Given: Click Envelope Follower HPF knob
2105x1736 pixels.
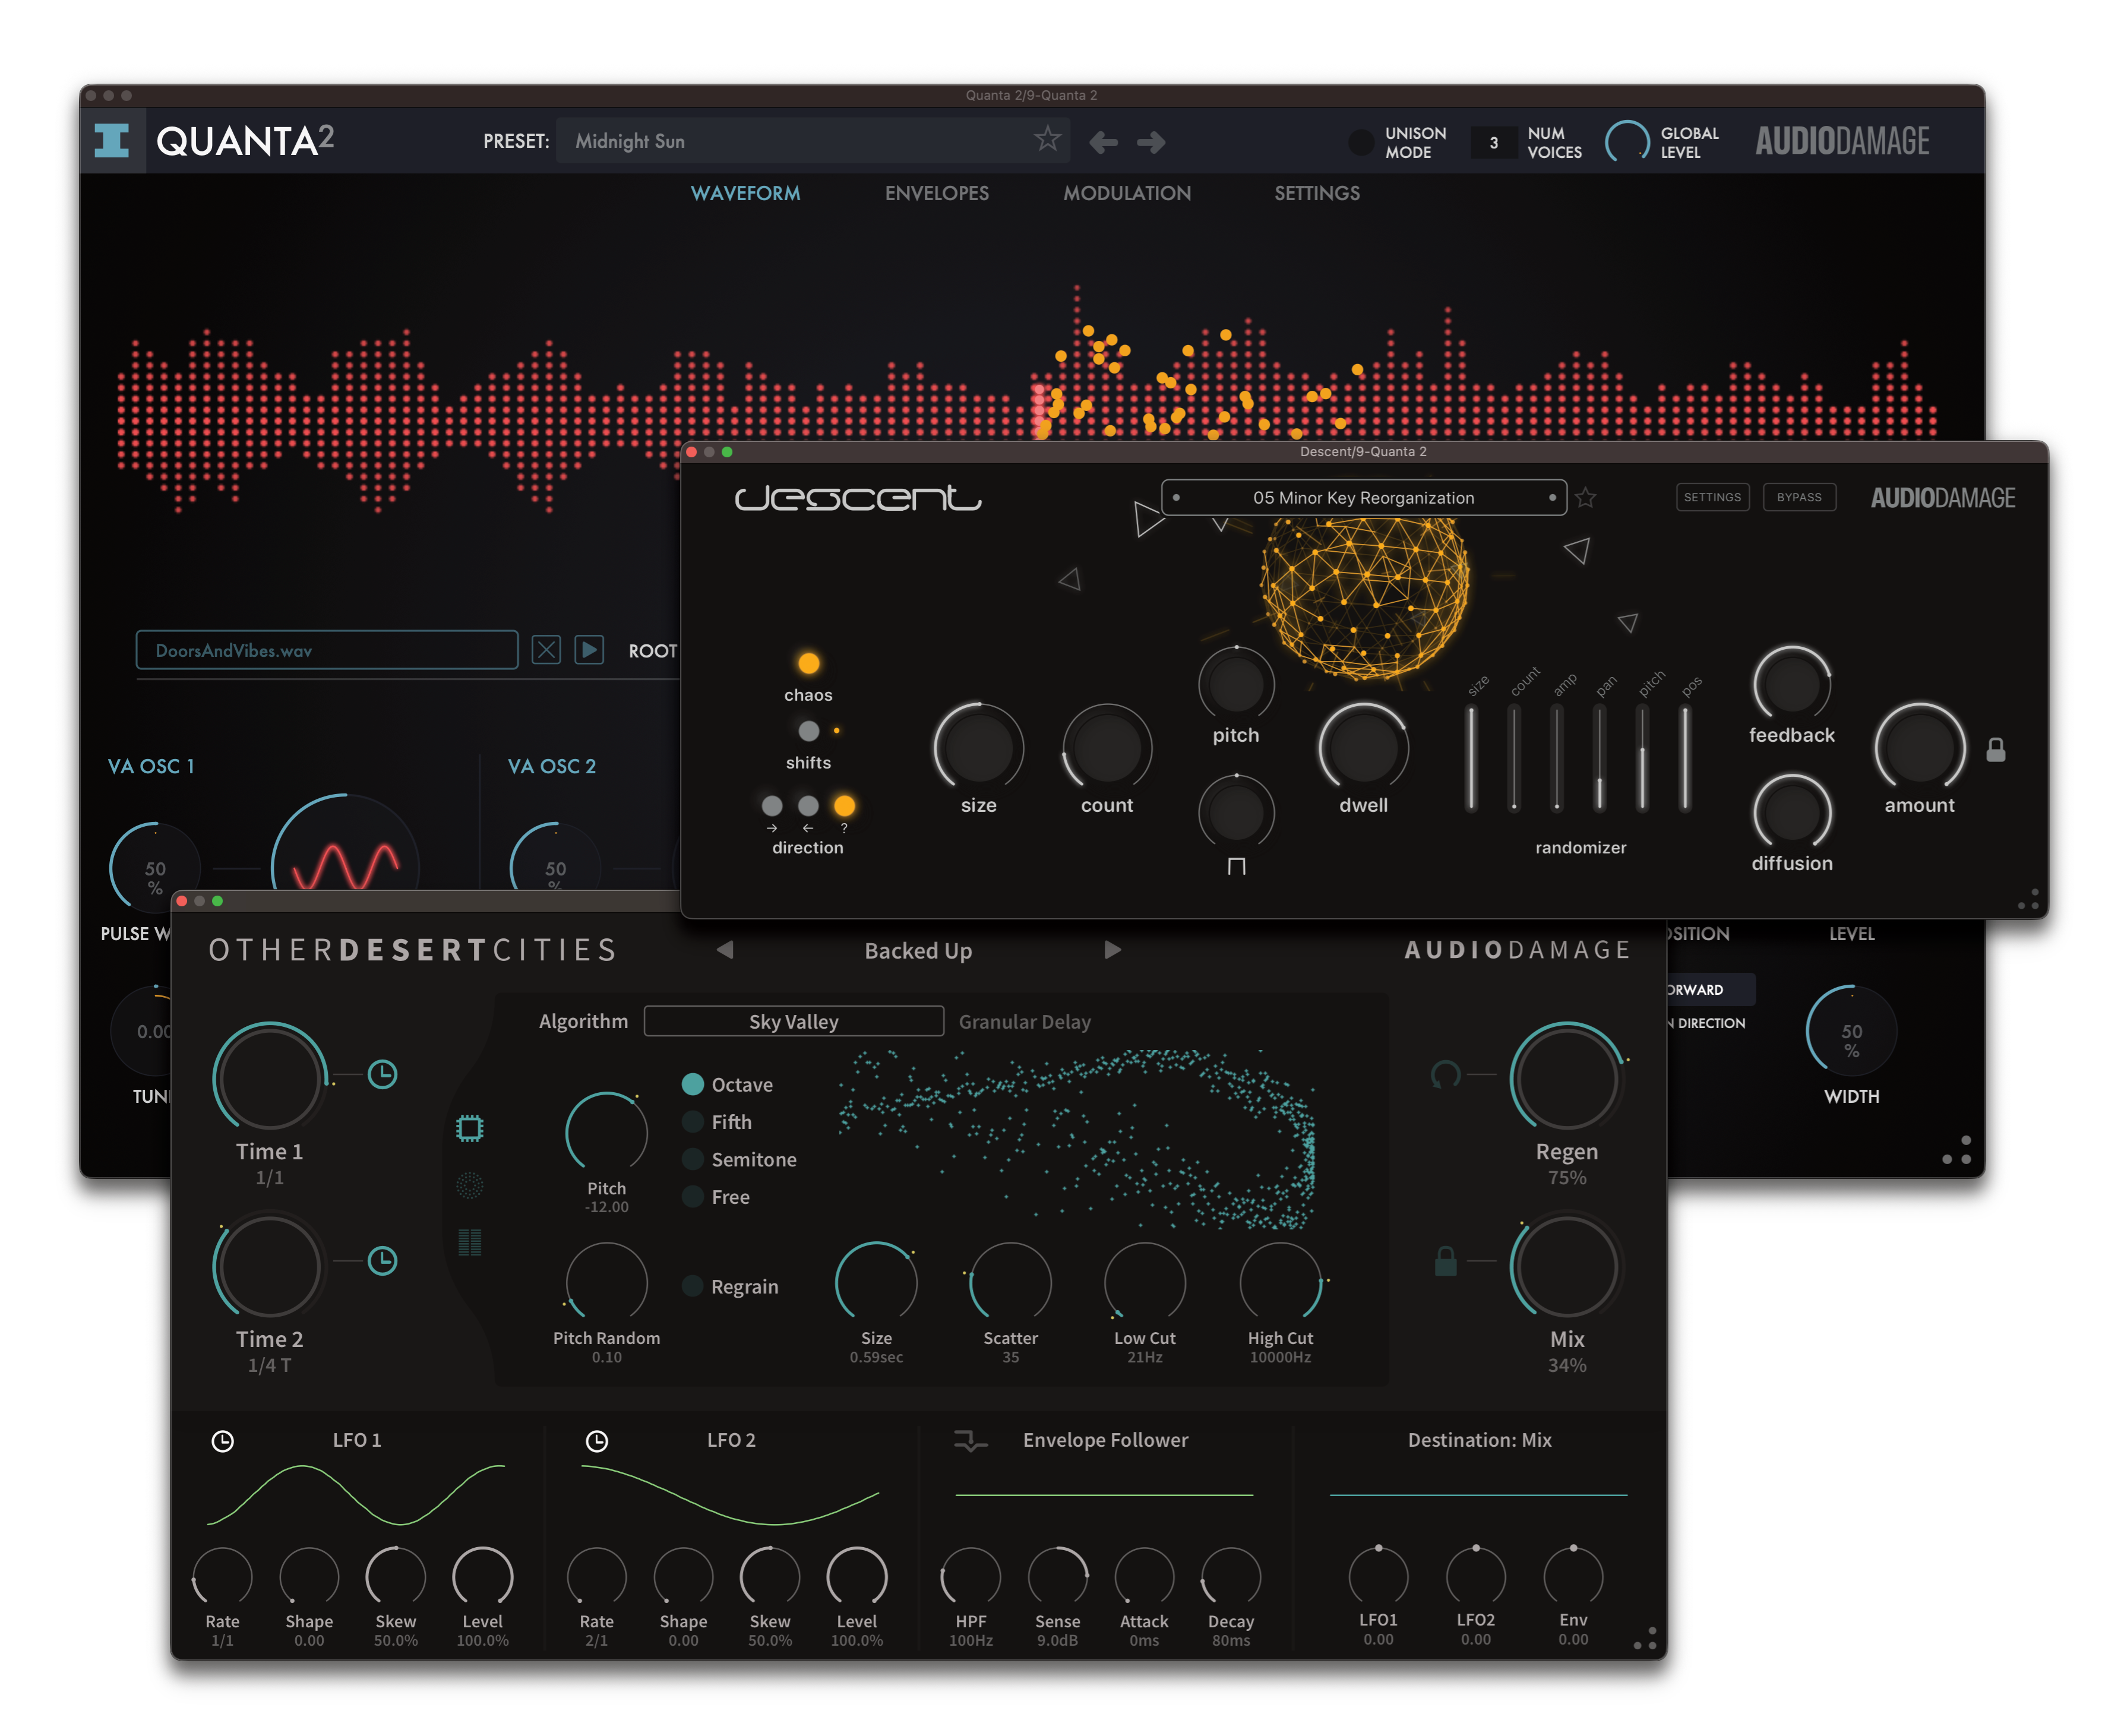Looking at the screenshot, I should click(970, 1577).
